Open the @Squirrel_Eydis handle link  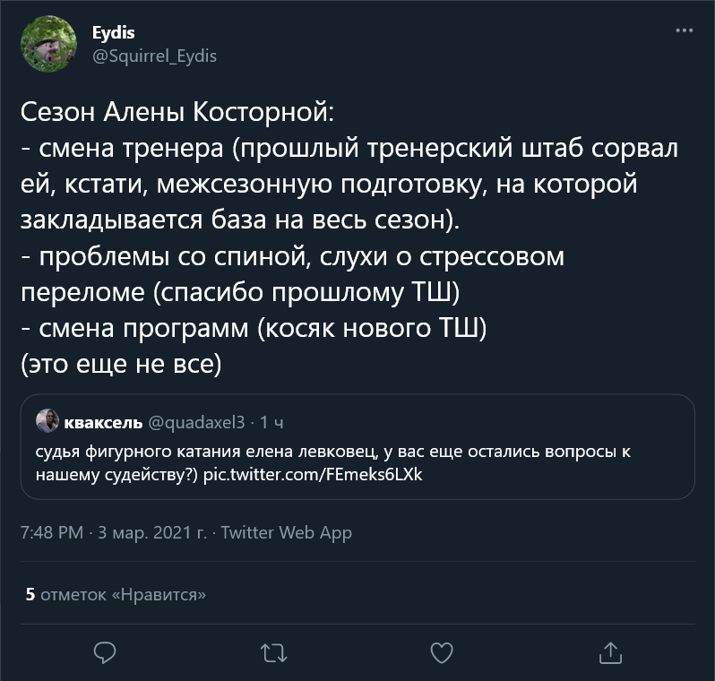[x=154, y=56]
